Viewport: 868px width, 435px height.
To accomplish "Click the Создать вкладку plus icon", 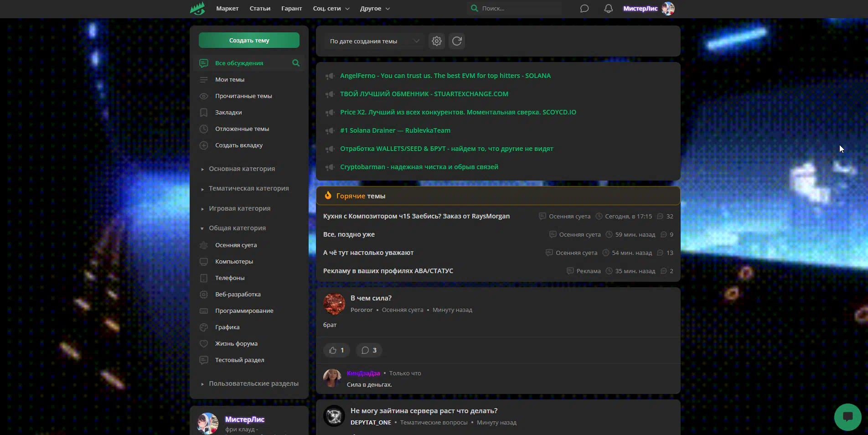I will coord(204,145).
